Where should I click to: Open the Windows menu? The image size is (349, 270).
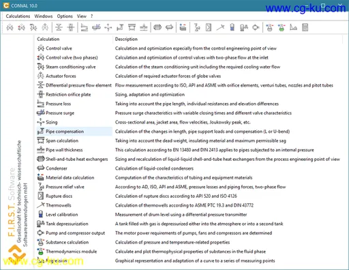[44, 16]
